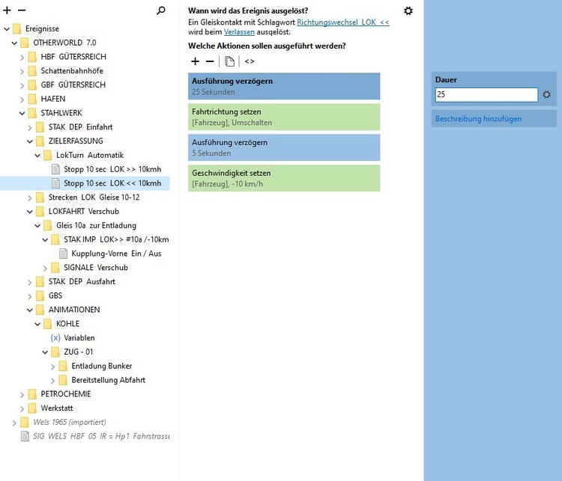
Task: Select the Variablen tree entry
Action: point(79,338)
